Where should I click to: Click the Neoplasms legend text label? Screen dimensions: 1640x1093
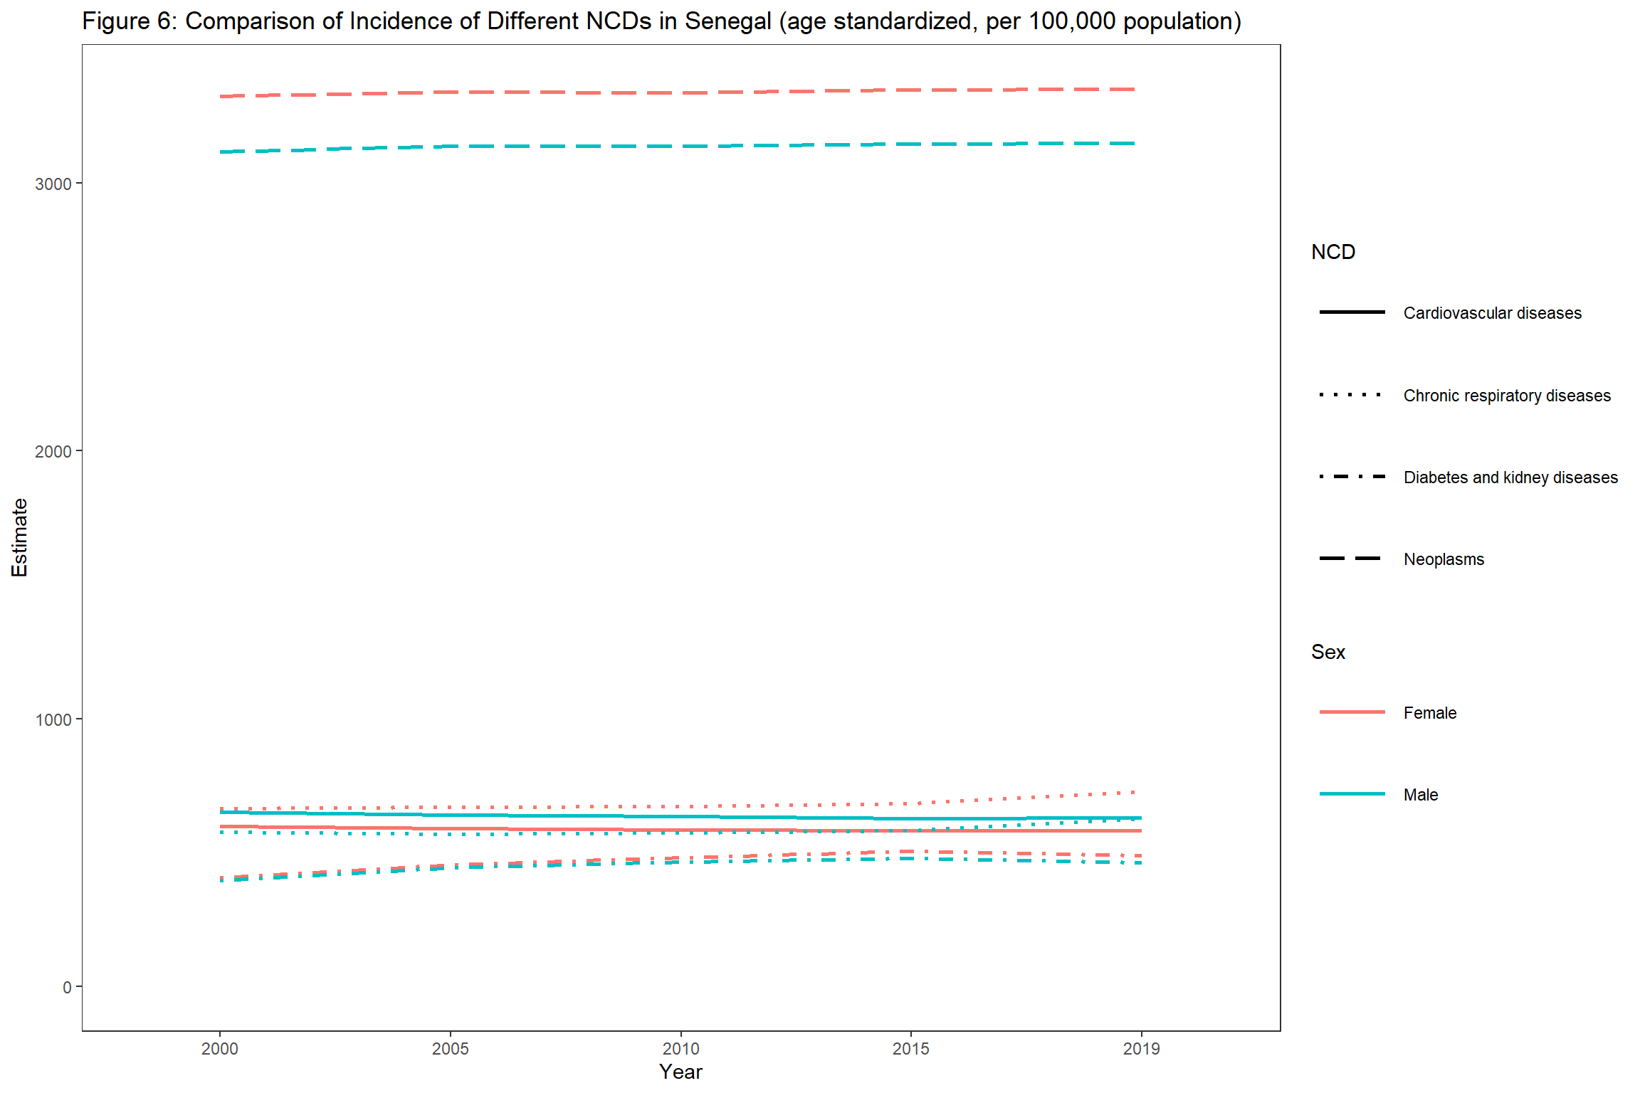click(1444, 559)
